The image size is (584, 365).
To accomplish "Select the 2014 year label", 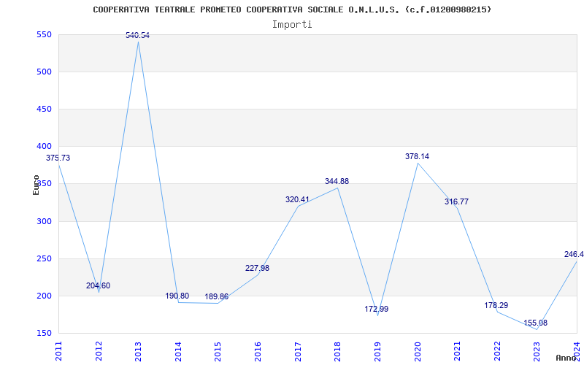I will pyautogui.click(x=178, y=351).
